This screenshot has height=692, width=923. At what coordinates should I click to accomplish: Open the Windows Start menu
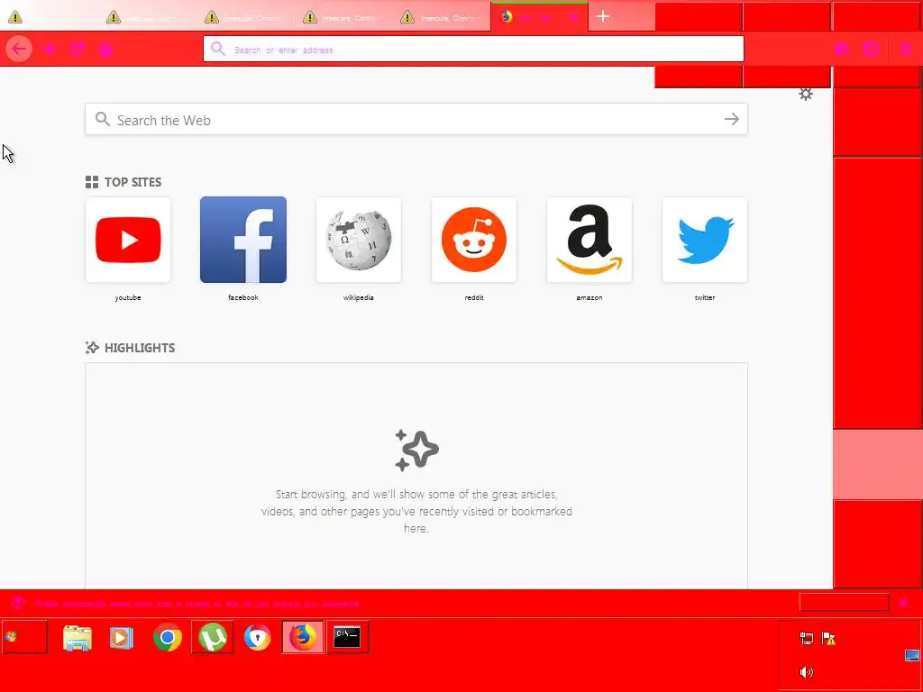tap(23, 637)
